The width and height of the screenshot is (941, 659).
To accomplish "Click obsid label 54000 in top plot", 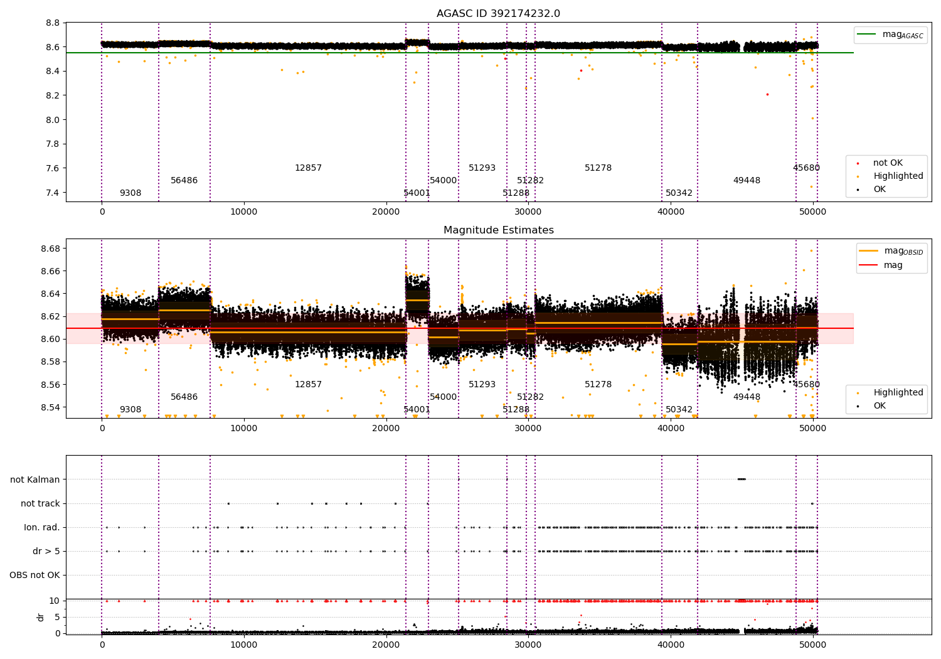I will [443, 181].
